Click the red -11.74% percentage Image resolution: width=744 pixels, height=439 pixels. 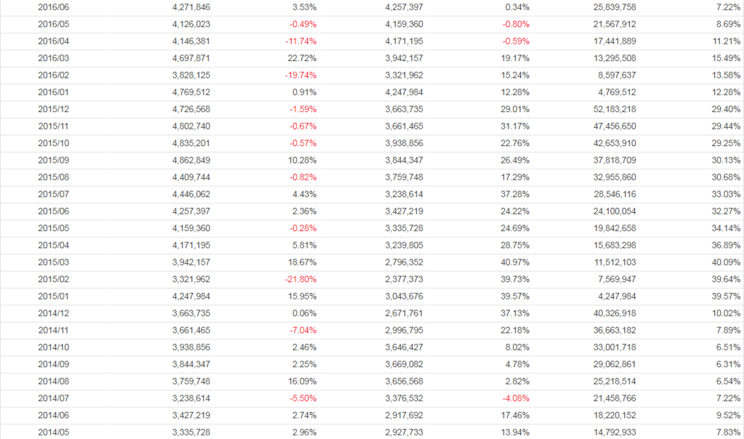pos(301,41)
